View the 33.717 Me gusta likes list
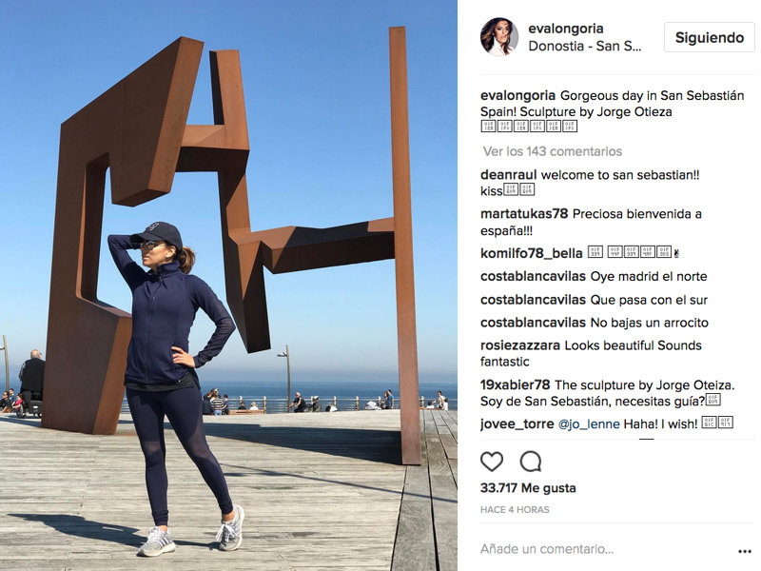Screen dimensions: 761x571 pos(528,488)
